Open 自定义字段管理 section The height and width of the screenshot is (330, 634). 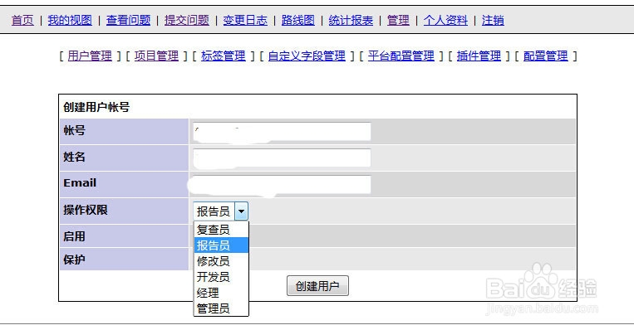[307, 56]
